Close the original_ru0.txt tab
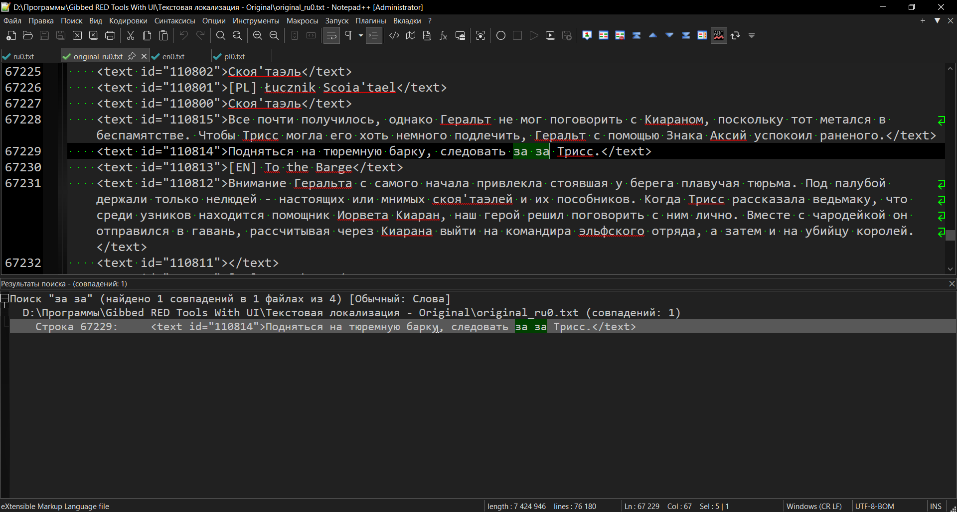The width and height of the screenshot is (957, 512). pyautogui.click(x=144, y=56)
